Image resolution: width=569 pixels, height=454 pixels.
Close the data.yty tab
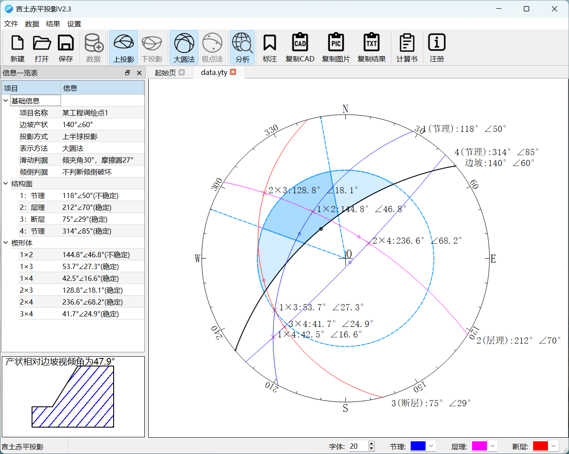(233, 72)
